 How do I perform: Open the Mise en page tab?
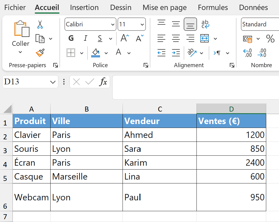pyautogui.click(x=165, y=8)
